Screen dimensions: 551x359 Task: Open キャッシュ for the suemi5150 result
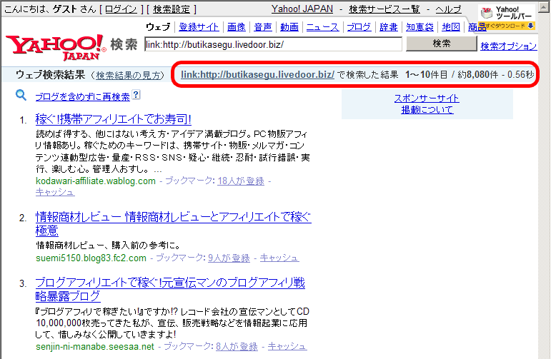click(x=279, y=258)
